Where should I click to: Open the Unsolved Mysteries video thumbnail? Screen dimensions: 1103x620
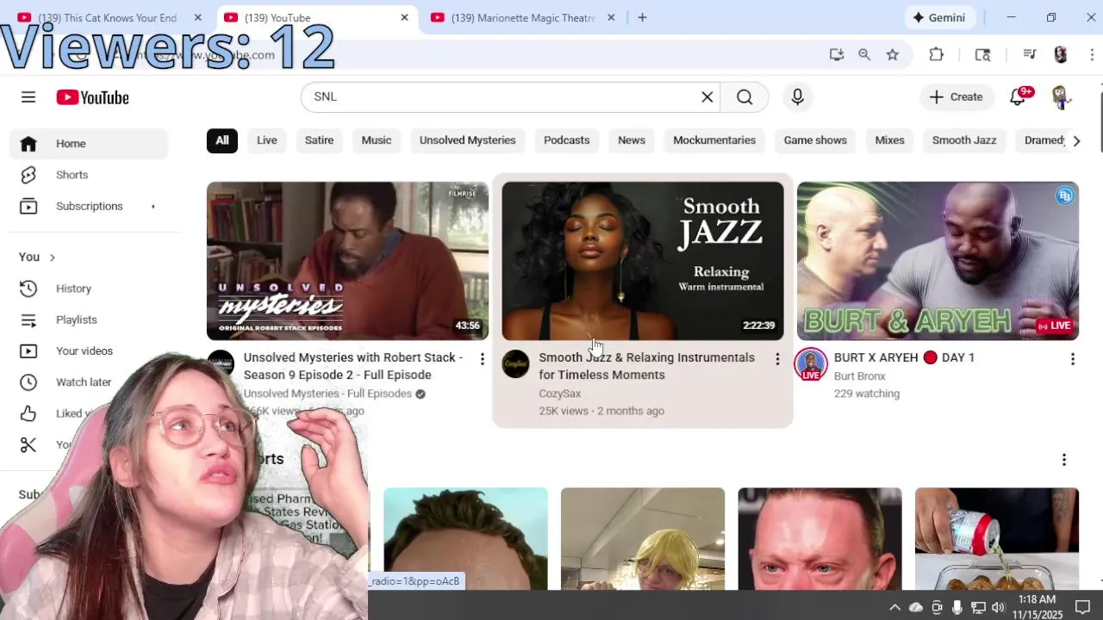click(x=347, y=261)
